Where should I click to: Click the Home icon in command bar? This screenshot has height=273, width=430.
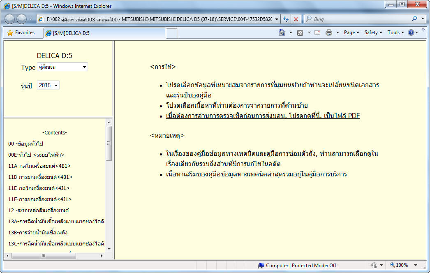tap(282, 32)
